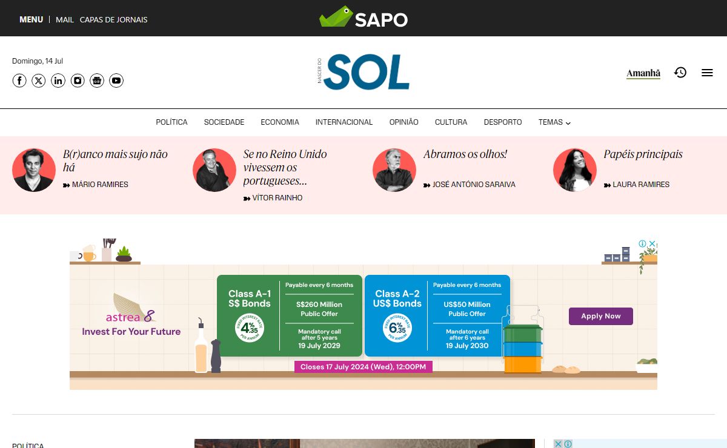Open article 'Se no Reino Unido vivessem os portugueses...'
727x448 pixels.
[x=285, y=167]
